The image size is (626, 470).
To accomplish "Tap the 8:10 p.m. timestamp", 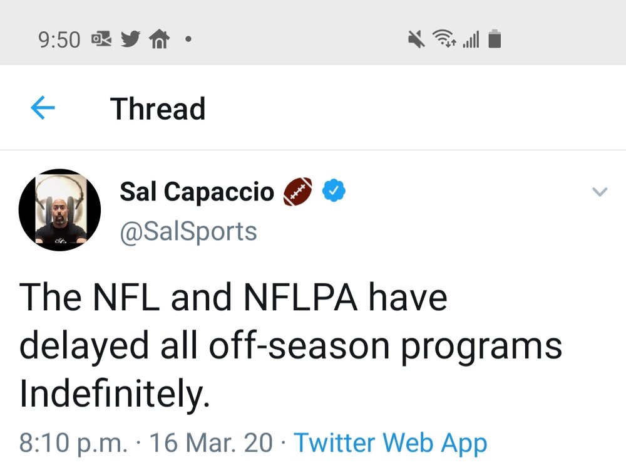I will [x=73, y=443].
